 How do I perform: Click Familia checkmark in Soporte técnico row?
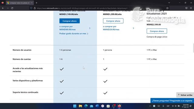click(x=62, y=93)
